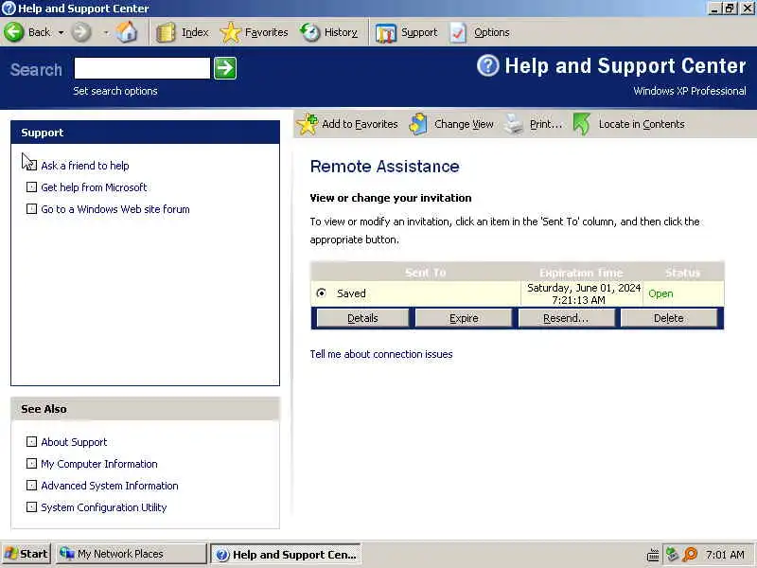Screen dimensions: 757x568
Task: Open Tell me about connection issues link
Action: [381, 354]
